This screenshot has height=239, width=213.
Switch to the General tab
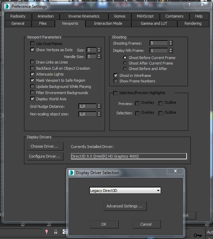coord(18,23)
